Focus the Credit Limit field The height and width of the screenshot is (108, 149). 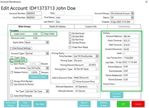tap(33, 34)
